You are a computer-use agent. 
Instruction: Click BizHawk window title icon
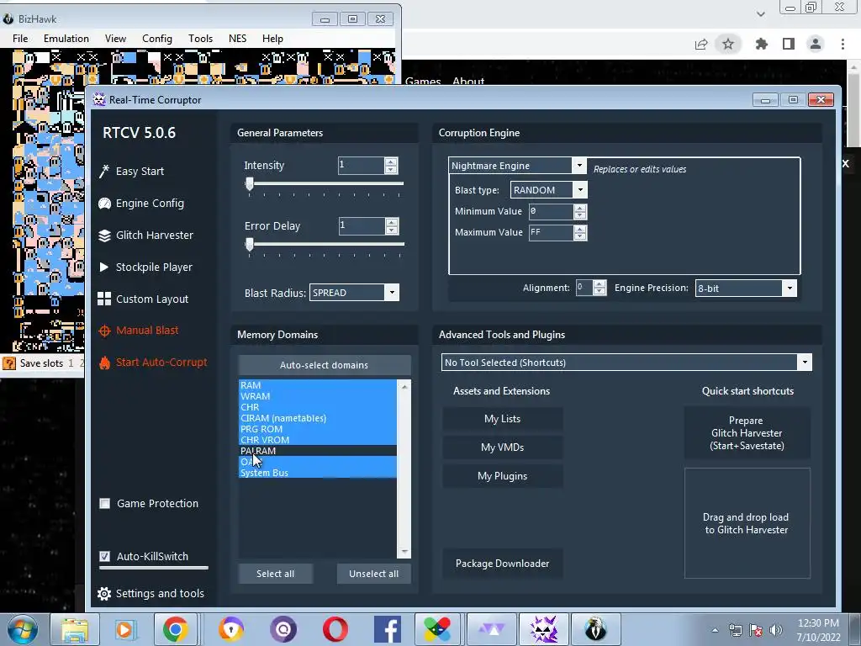point(8,19)
